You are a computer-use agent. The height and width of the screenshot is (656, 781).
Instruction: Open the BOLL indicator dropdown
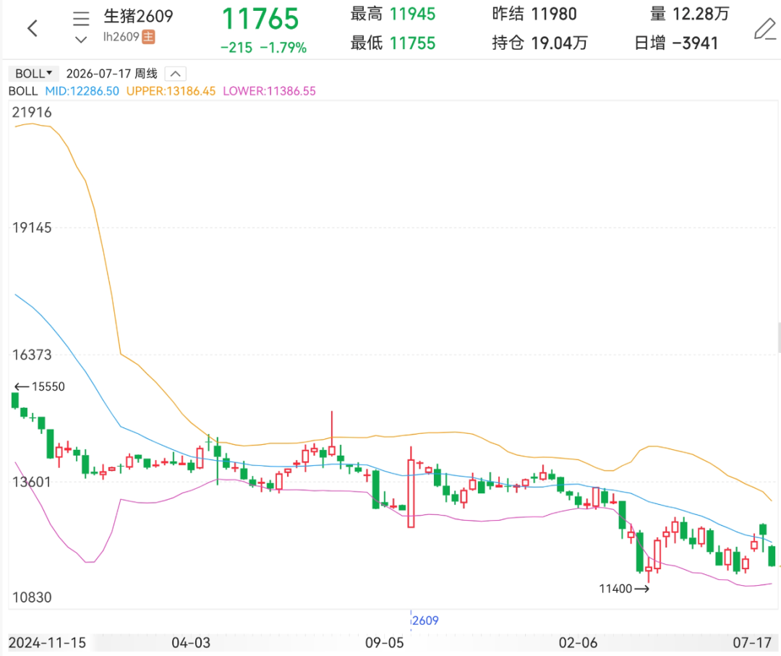[33, 74]
